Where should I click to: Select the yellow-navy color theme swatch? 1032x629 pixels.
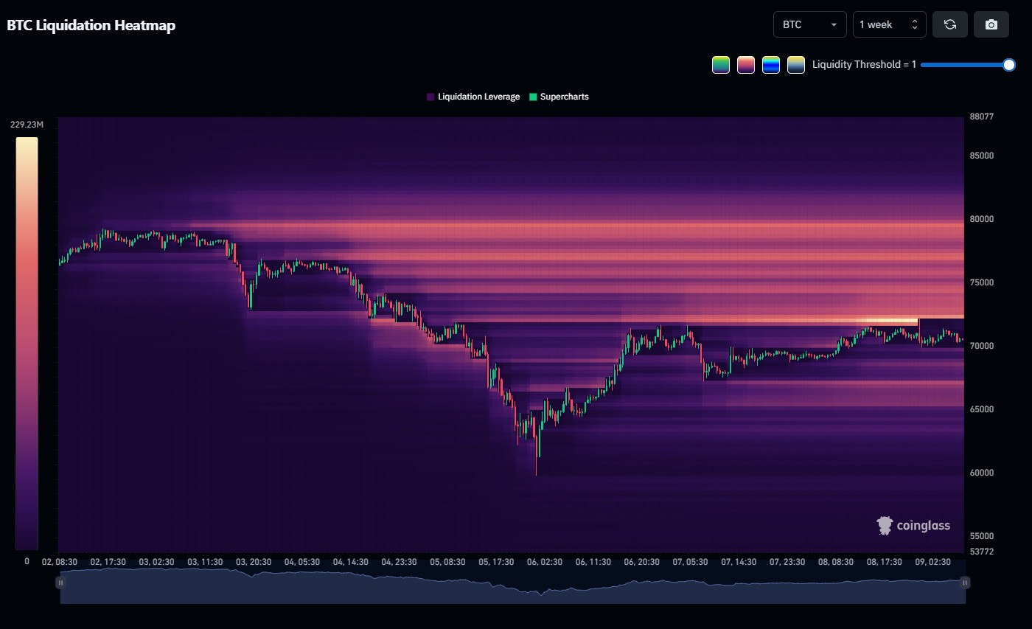795,65
